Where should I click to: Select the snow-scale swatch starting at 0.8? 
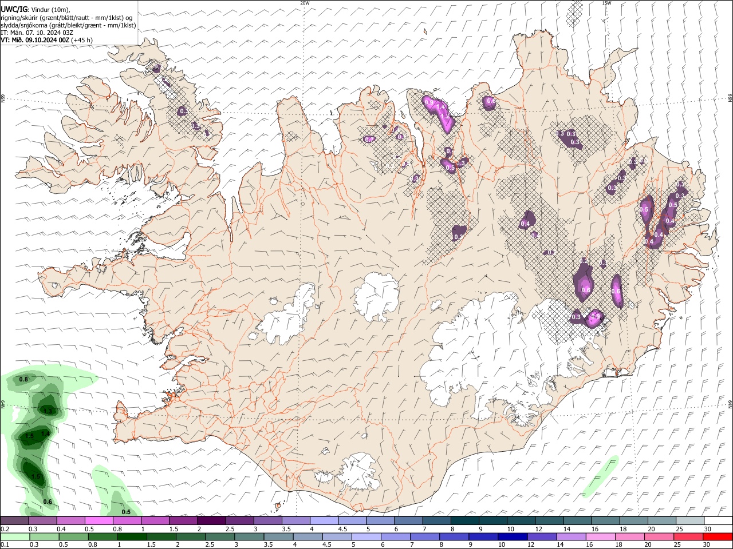pyautogui.click(x=127, y=520)
